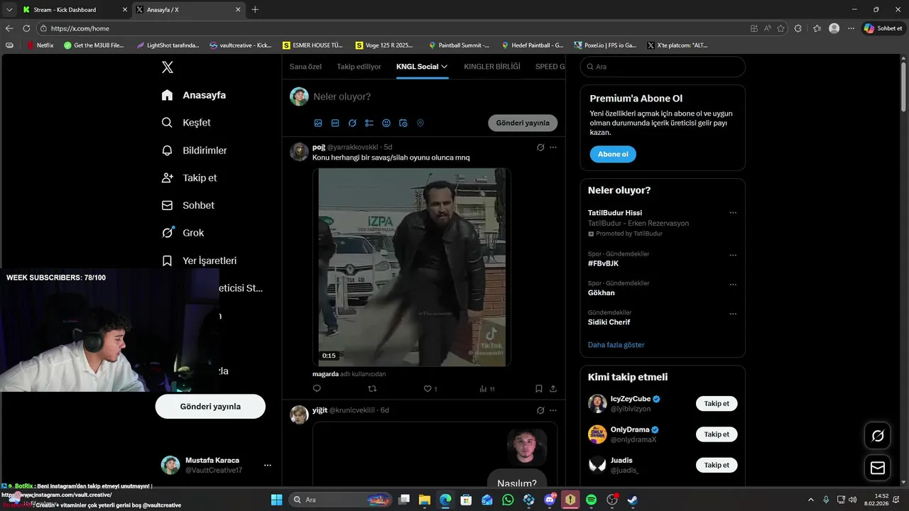Add media image icon in composer
909x511 pixels.
(318, 123)
